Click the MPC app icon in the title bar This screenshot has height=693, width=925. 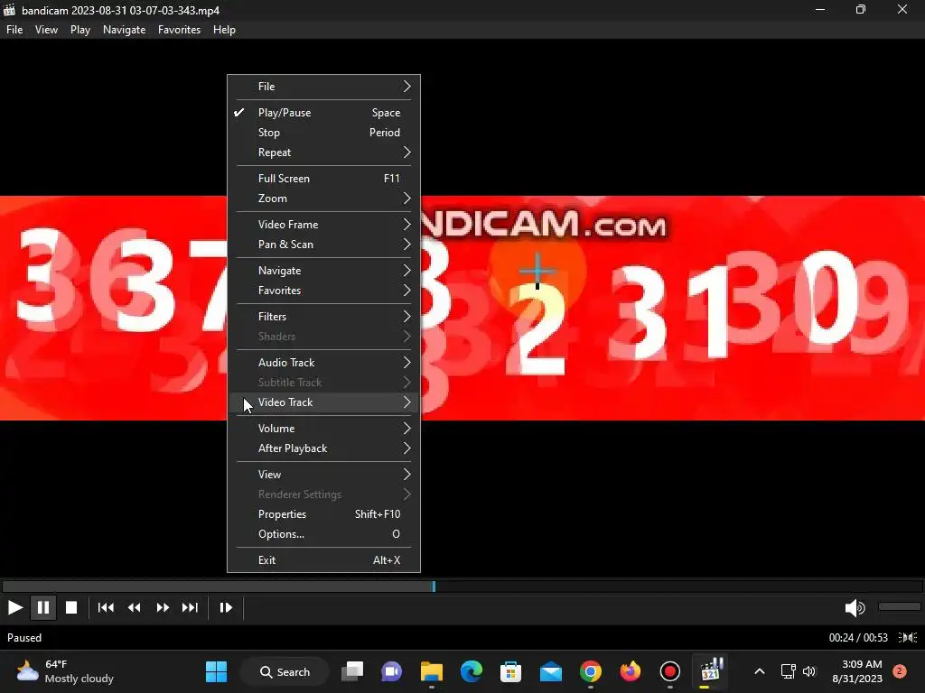(x=9, y=10)
